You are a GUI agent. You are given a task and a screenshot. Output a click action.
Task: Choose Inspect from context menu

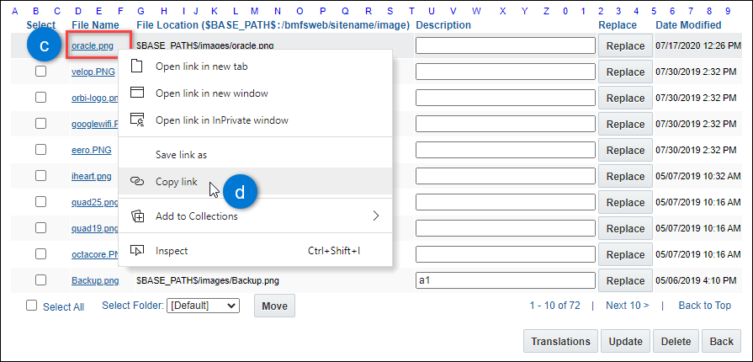[x=256, y=251]
